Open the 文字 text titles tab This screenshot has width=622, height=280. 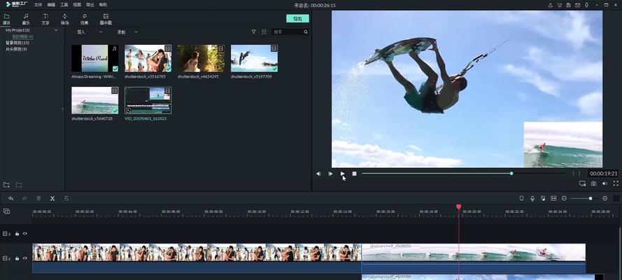coord(45,20)
